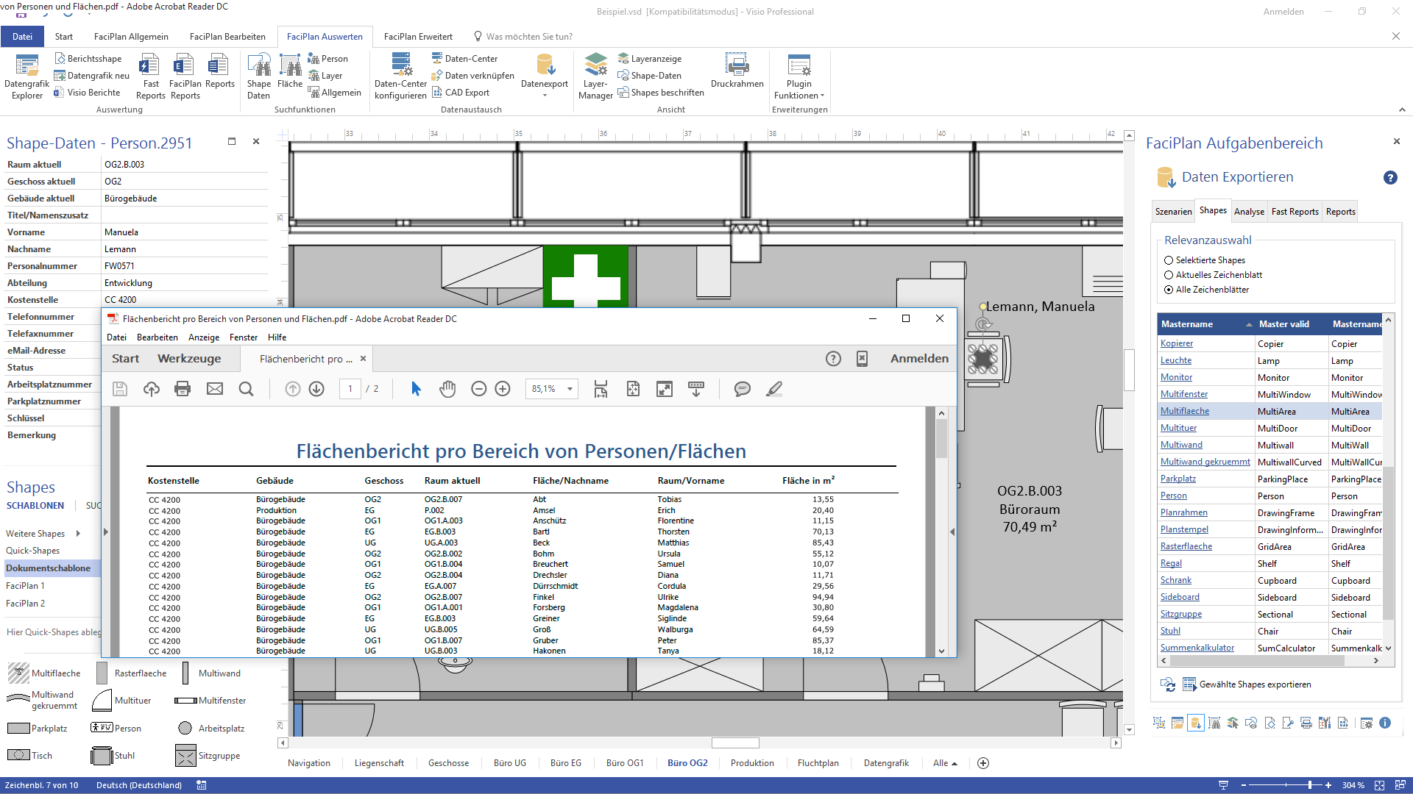Upload PDF to cloud in Acrobat
The image size is (1413, 794).
click(152, 389)
